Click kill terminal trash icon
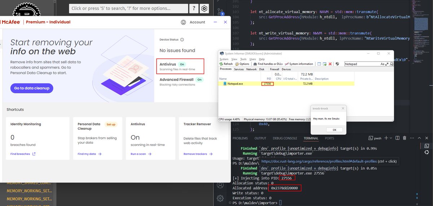Image resolution: width=433 pixels, height=206 pixels. pyautogui.click(x=404, y=138)
